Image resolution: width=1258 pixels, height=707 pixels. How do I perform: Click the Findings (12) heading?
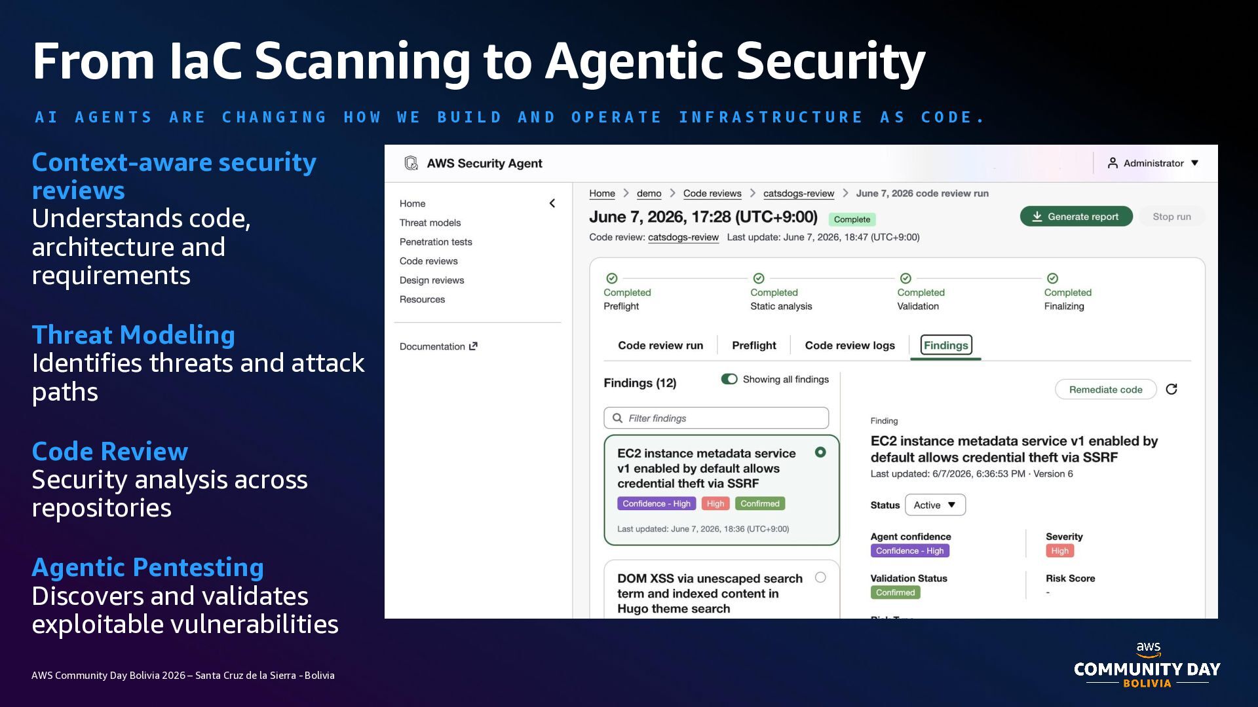tap(639, 383)
